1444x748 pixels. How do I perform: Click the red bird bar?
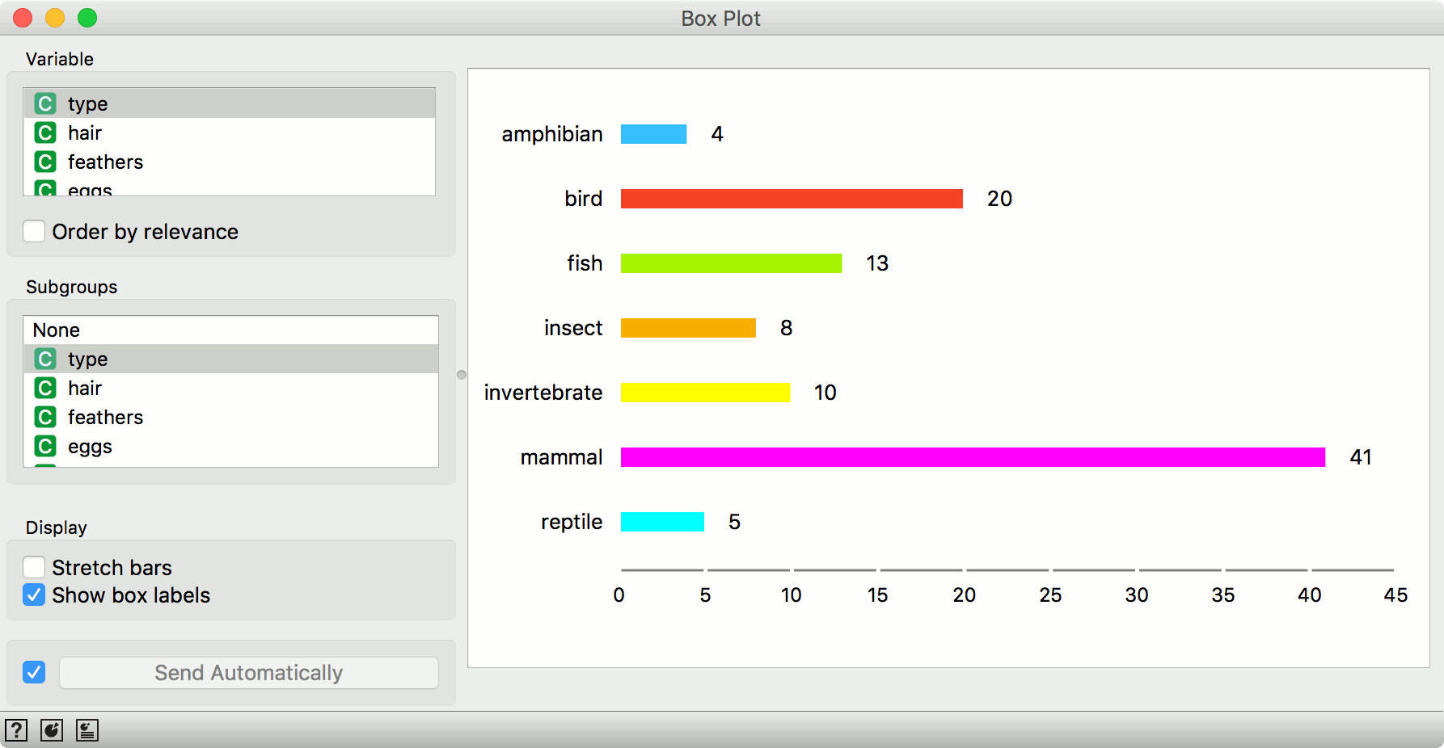pos(792,199)
